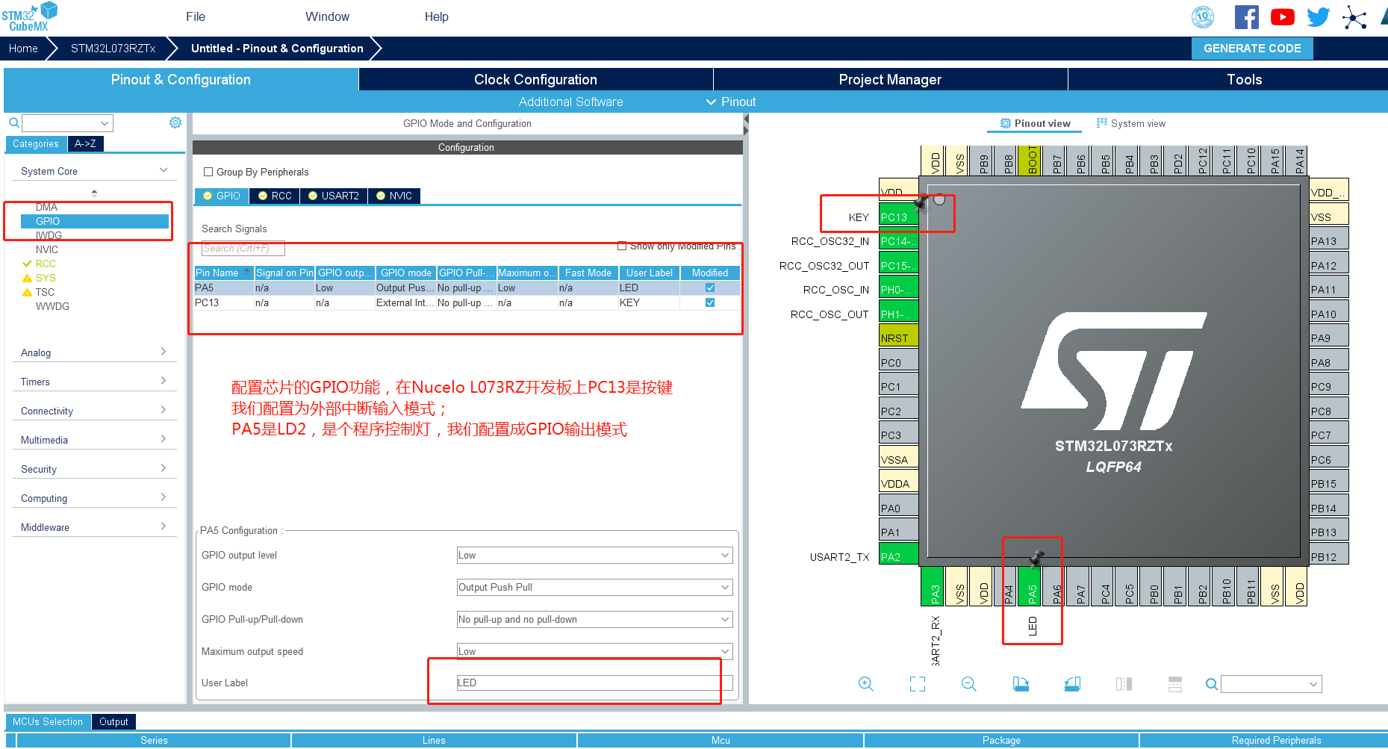The image size is (1388, 749).
Task: Rotate the chip view clockwise
Action: click(x=1021, y=684)
